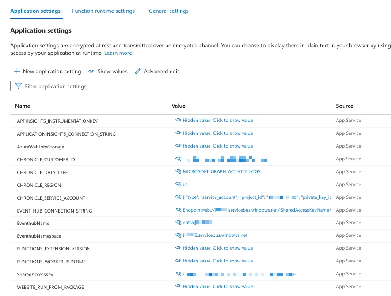Click the servicebus.windows.net namespace value
The width and height of the screenshot is (391, 296).
(x=215, y=235)
